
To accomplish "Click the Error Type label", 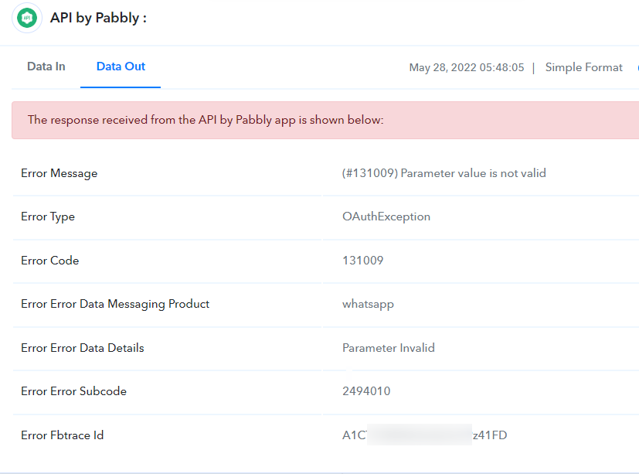I will tap(48, 217).
